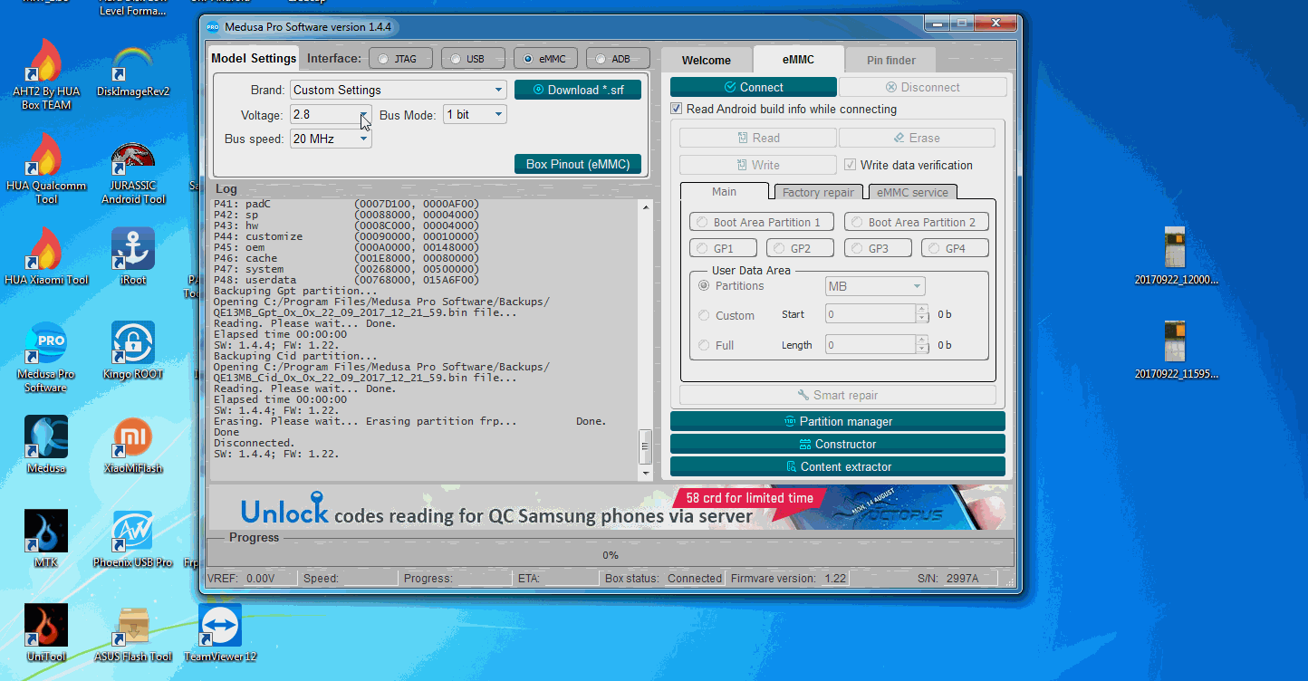Switch to the Welcome tab
This screenshot has height=681, width=1308.
click(x=707, y=61)
